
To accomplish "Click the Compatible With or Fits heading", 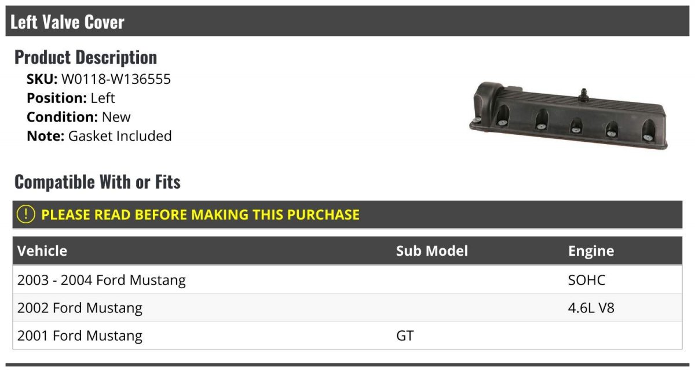I will (97, 182).
